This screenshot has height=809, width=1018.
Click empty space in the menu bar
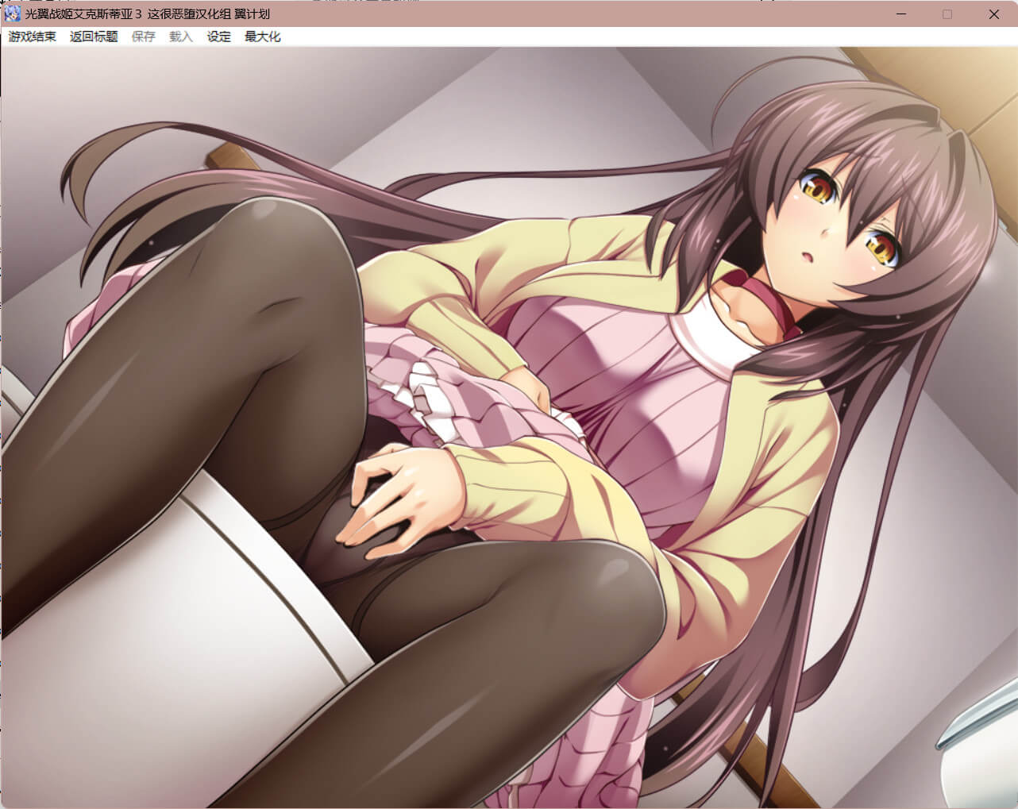(x=635, y=37)
